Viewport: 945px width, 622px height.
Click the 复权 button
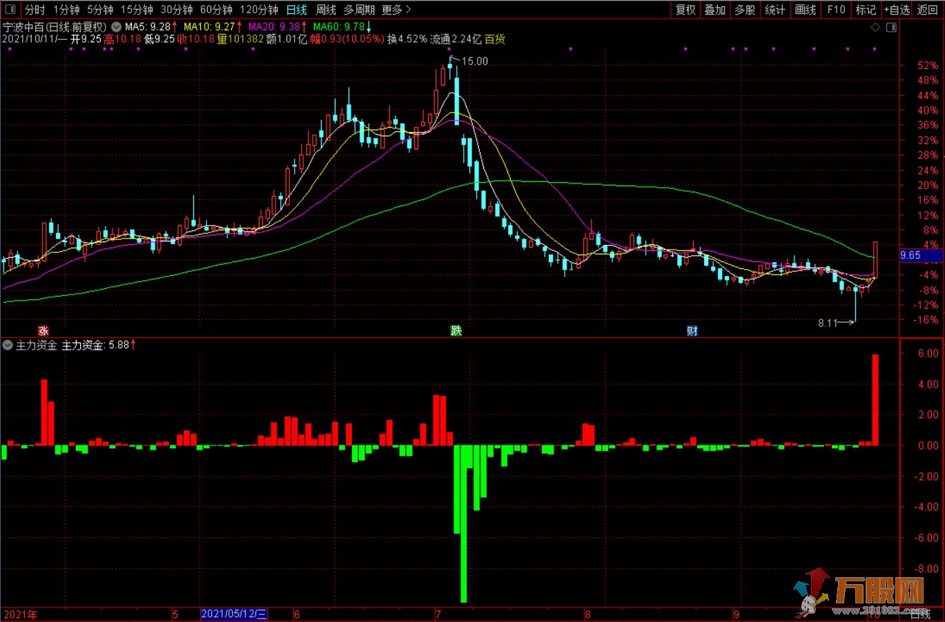tap(685, 10)
